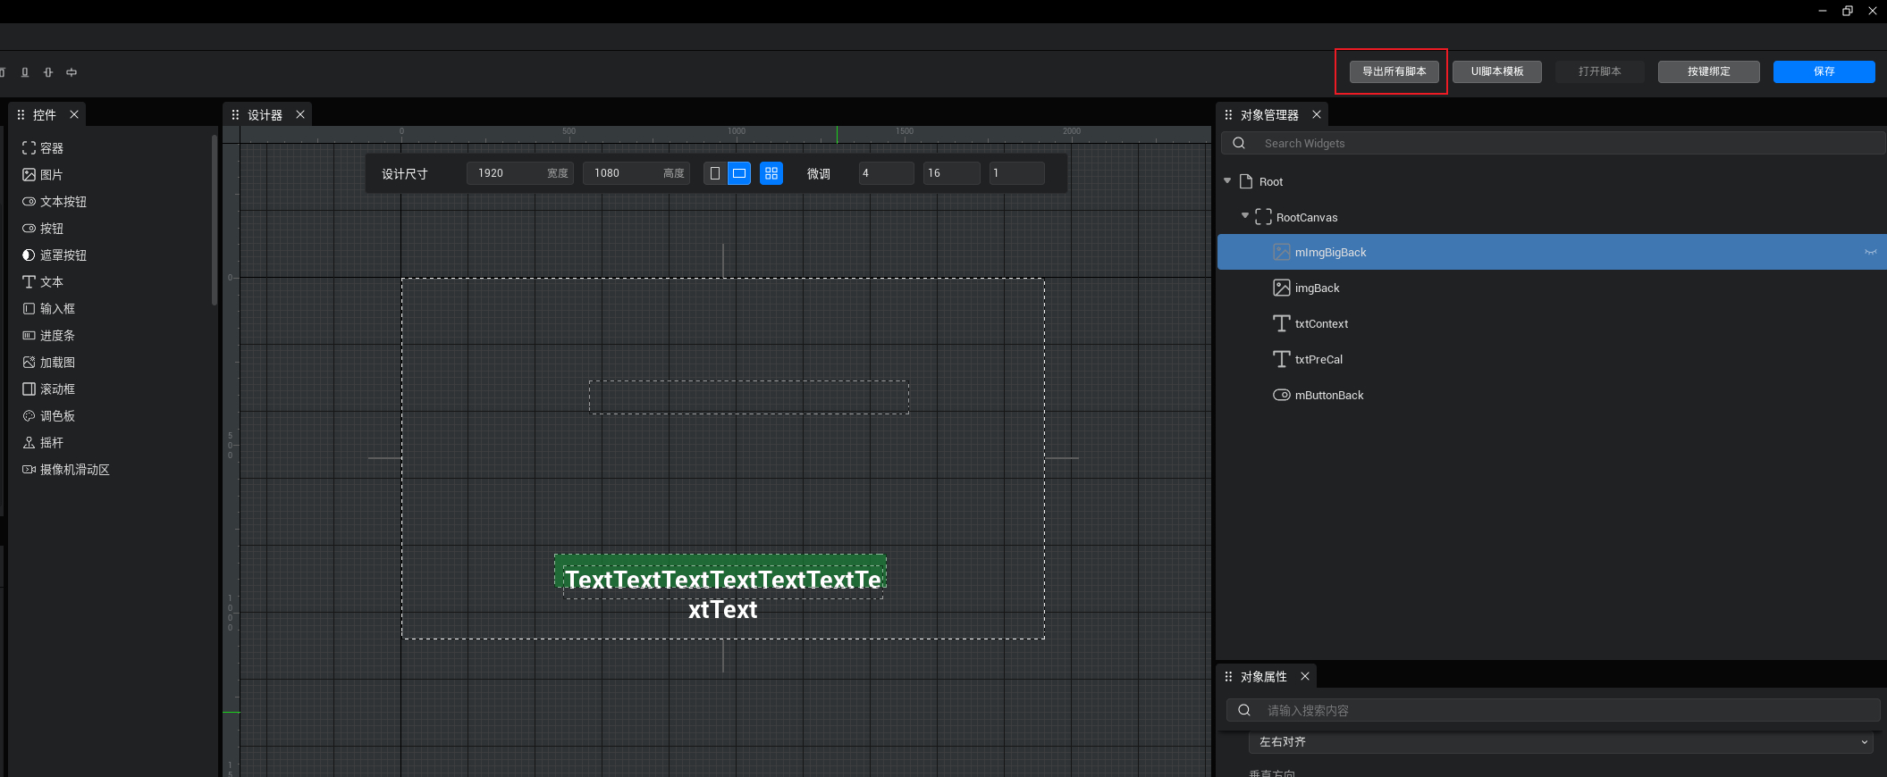Click the 按键绑定 button

coord(1709,71)
